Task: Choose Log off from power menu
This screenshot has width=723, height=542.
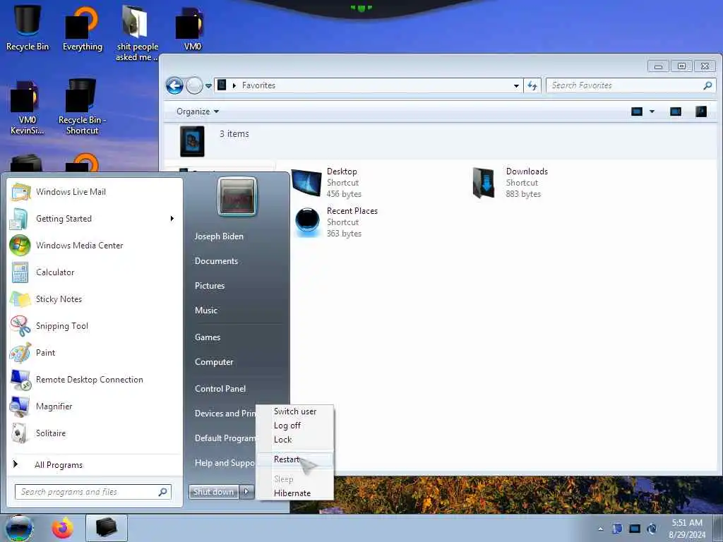Action: point(295,426)
